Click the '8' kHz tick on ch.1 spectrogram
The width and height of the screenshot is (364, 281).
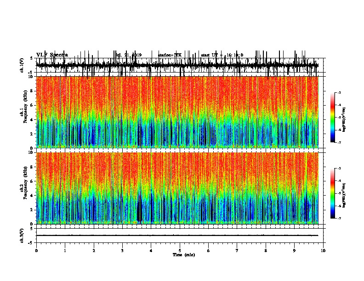coord(32,91)
